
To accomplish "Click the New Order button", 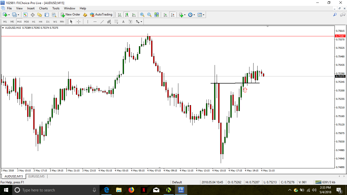I will click(x=70, y=15).
